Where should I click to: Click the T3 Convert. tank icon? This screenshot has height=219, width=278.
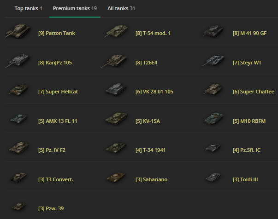coord(18,178)
